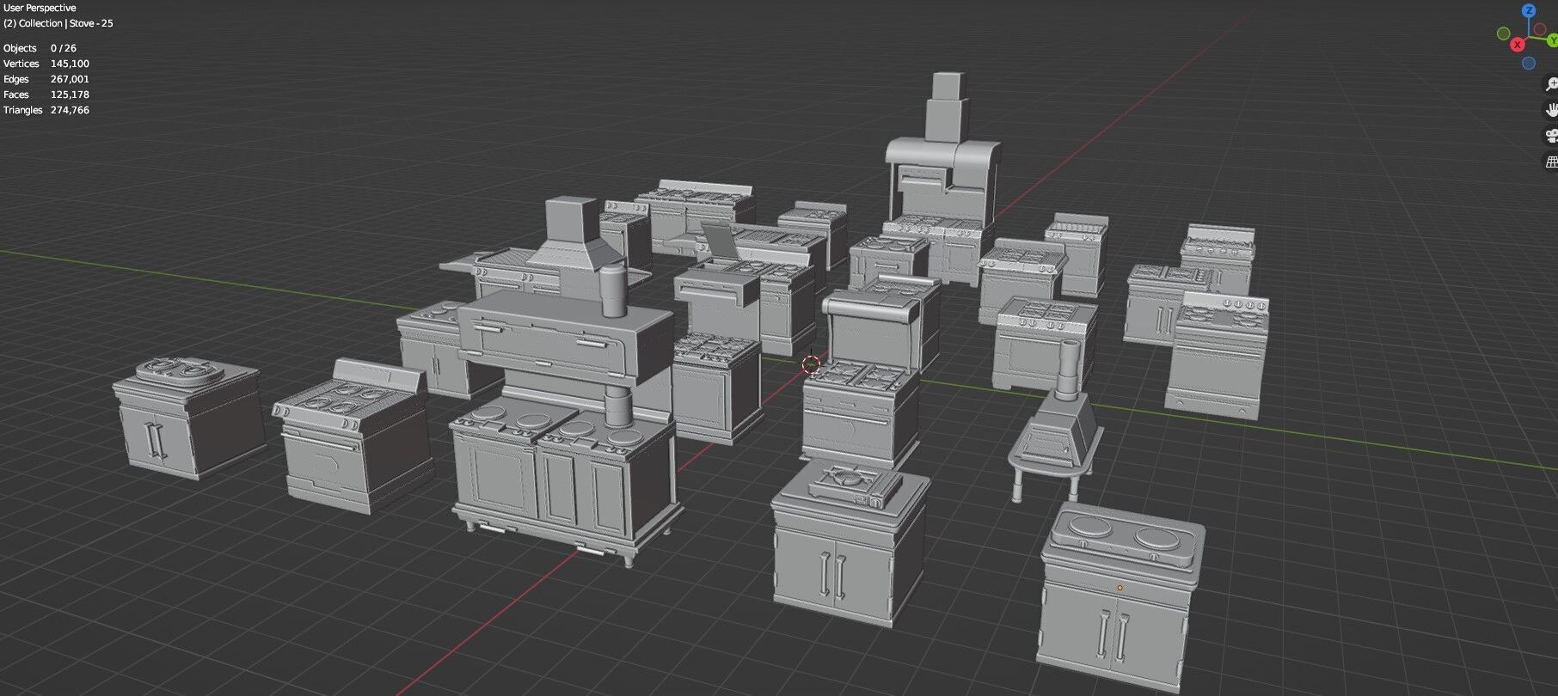Snap view to the blue Z axis
Image resolution: width=1558 pixels, height=696 pixels.
pyautogui.click(x=1528, y=11)
